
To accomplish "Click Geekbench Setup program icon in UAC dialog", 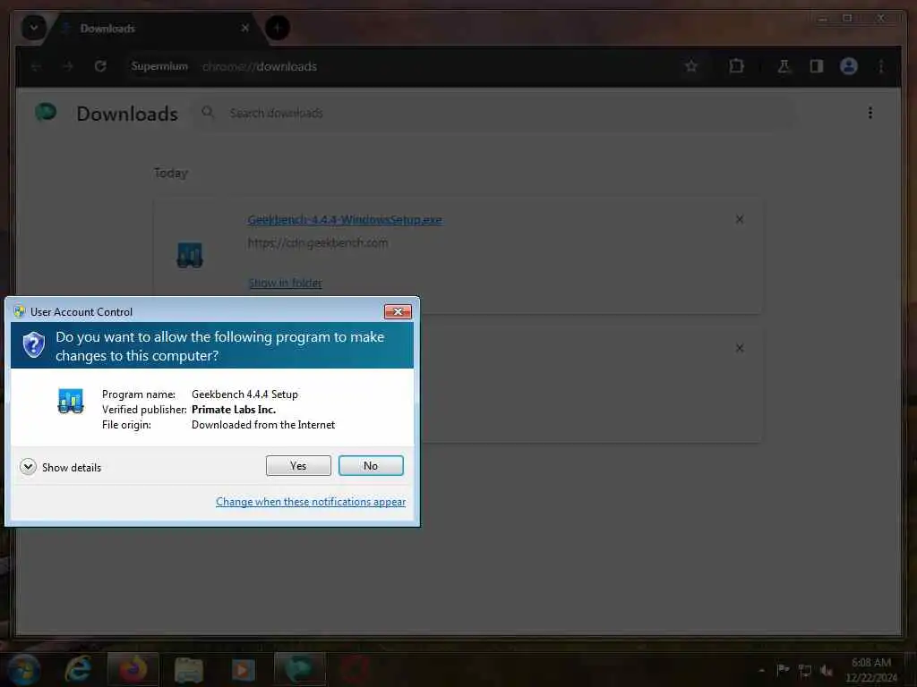I will (71, 402).
